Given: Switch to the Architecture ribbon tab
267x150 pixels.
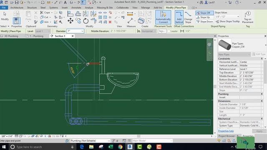Looking at the screenshot, I should point(17,7).
